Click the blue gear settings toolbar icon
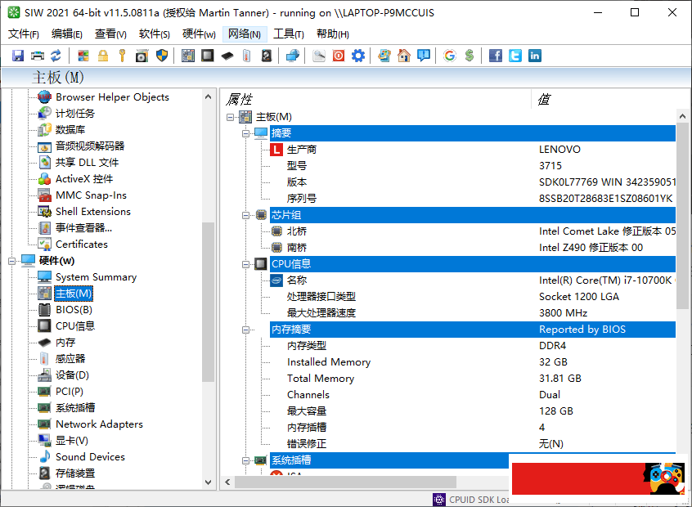 [x=358, y=56]
